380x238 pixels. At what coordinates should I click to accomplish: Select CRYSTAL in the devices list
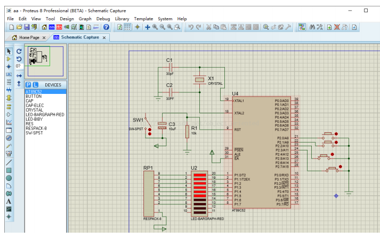coord(34,110)
